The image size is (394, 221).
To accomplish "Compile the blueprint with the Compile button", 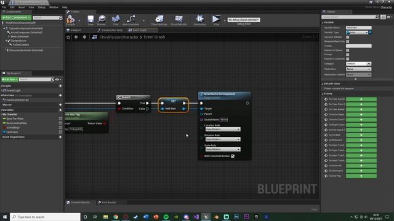I will [71, 20].
